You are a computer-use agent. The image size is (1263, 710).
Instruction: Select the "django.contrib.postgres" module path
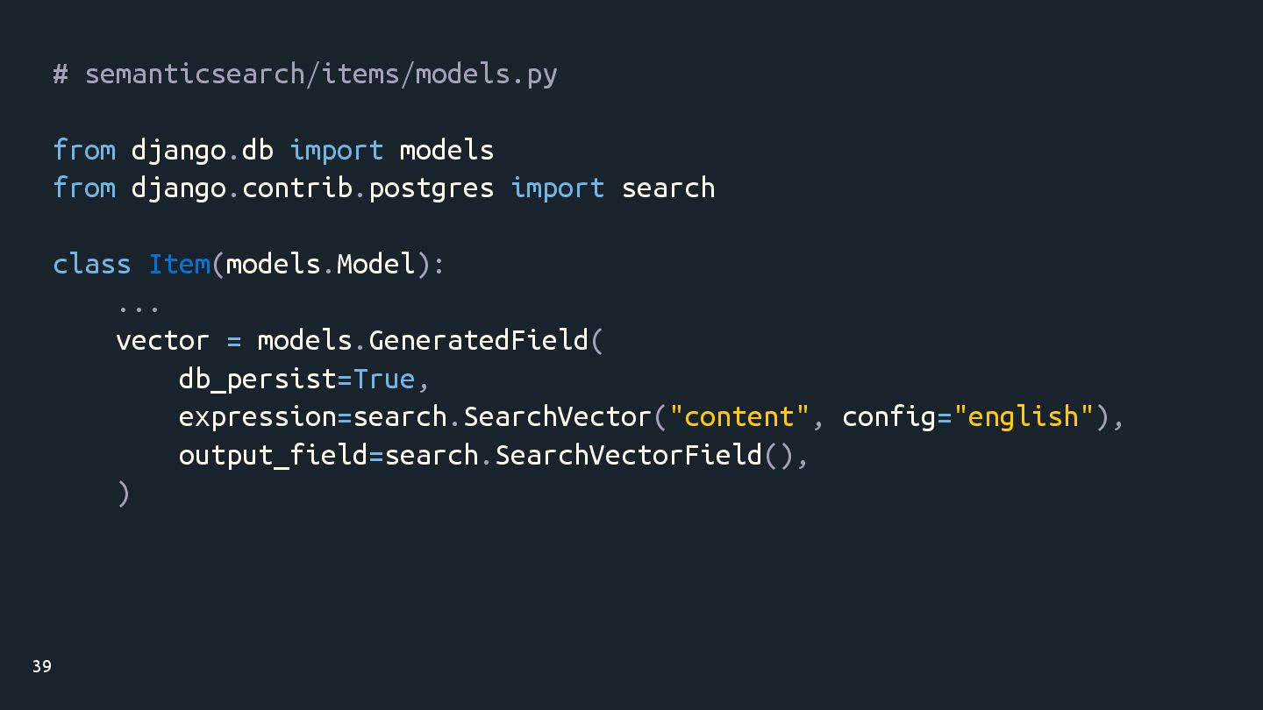pos(312,188)
